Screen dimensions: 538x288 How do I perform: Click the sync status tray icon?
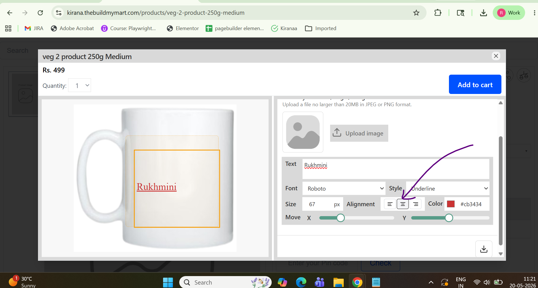445,282
